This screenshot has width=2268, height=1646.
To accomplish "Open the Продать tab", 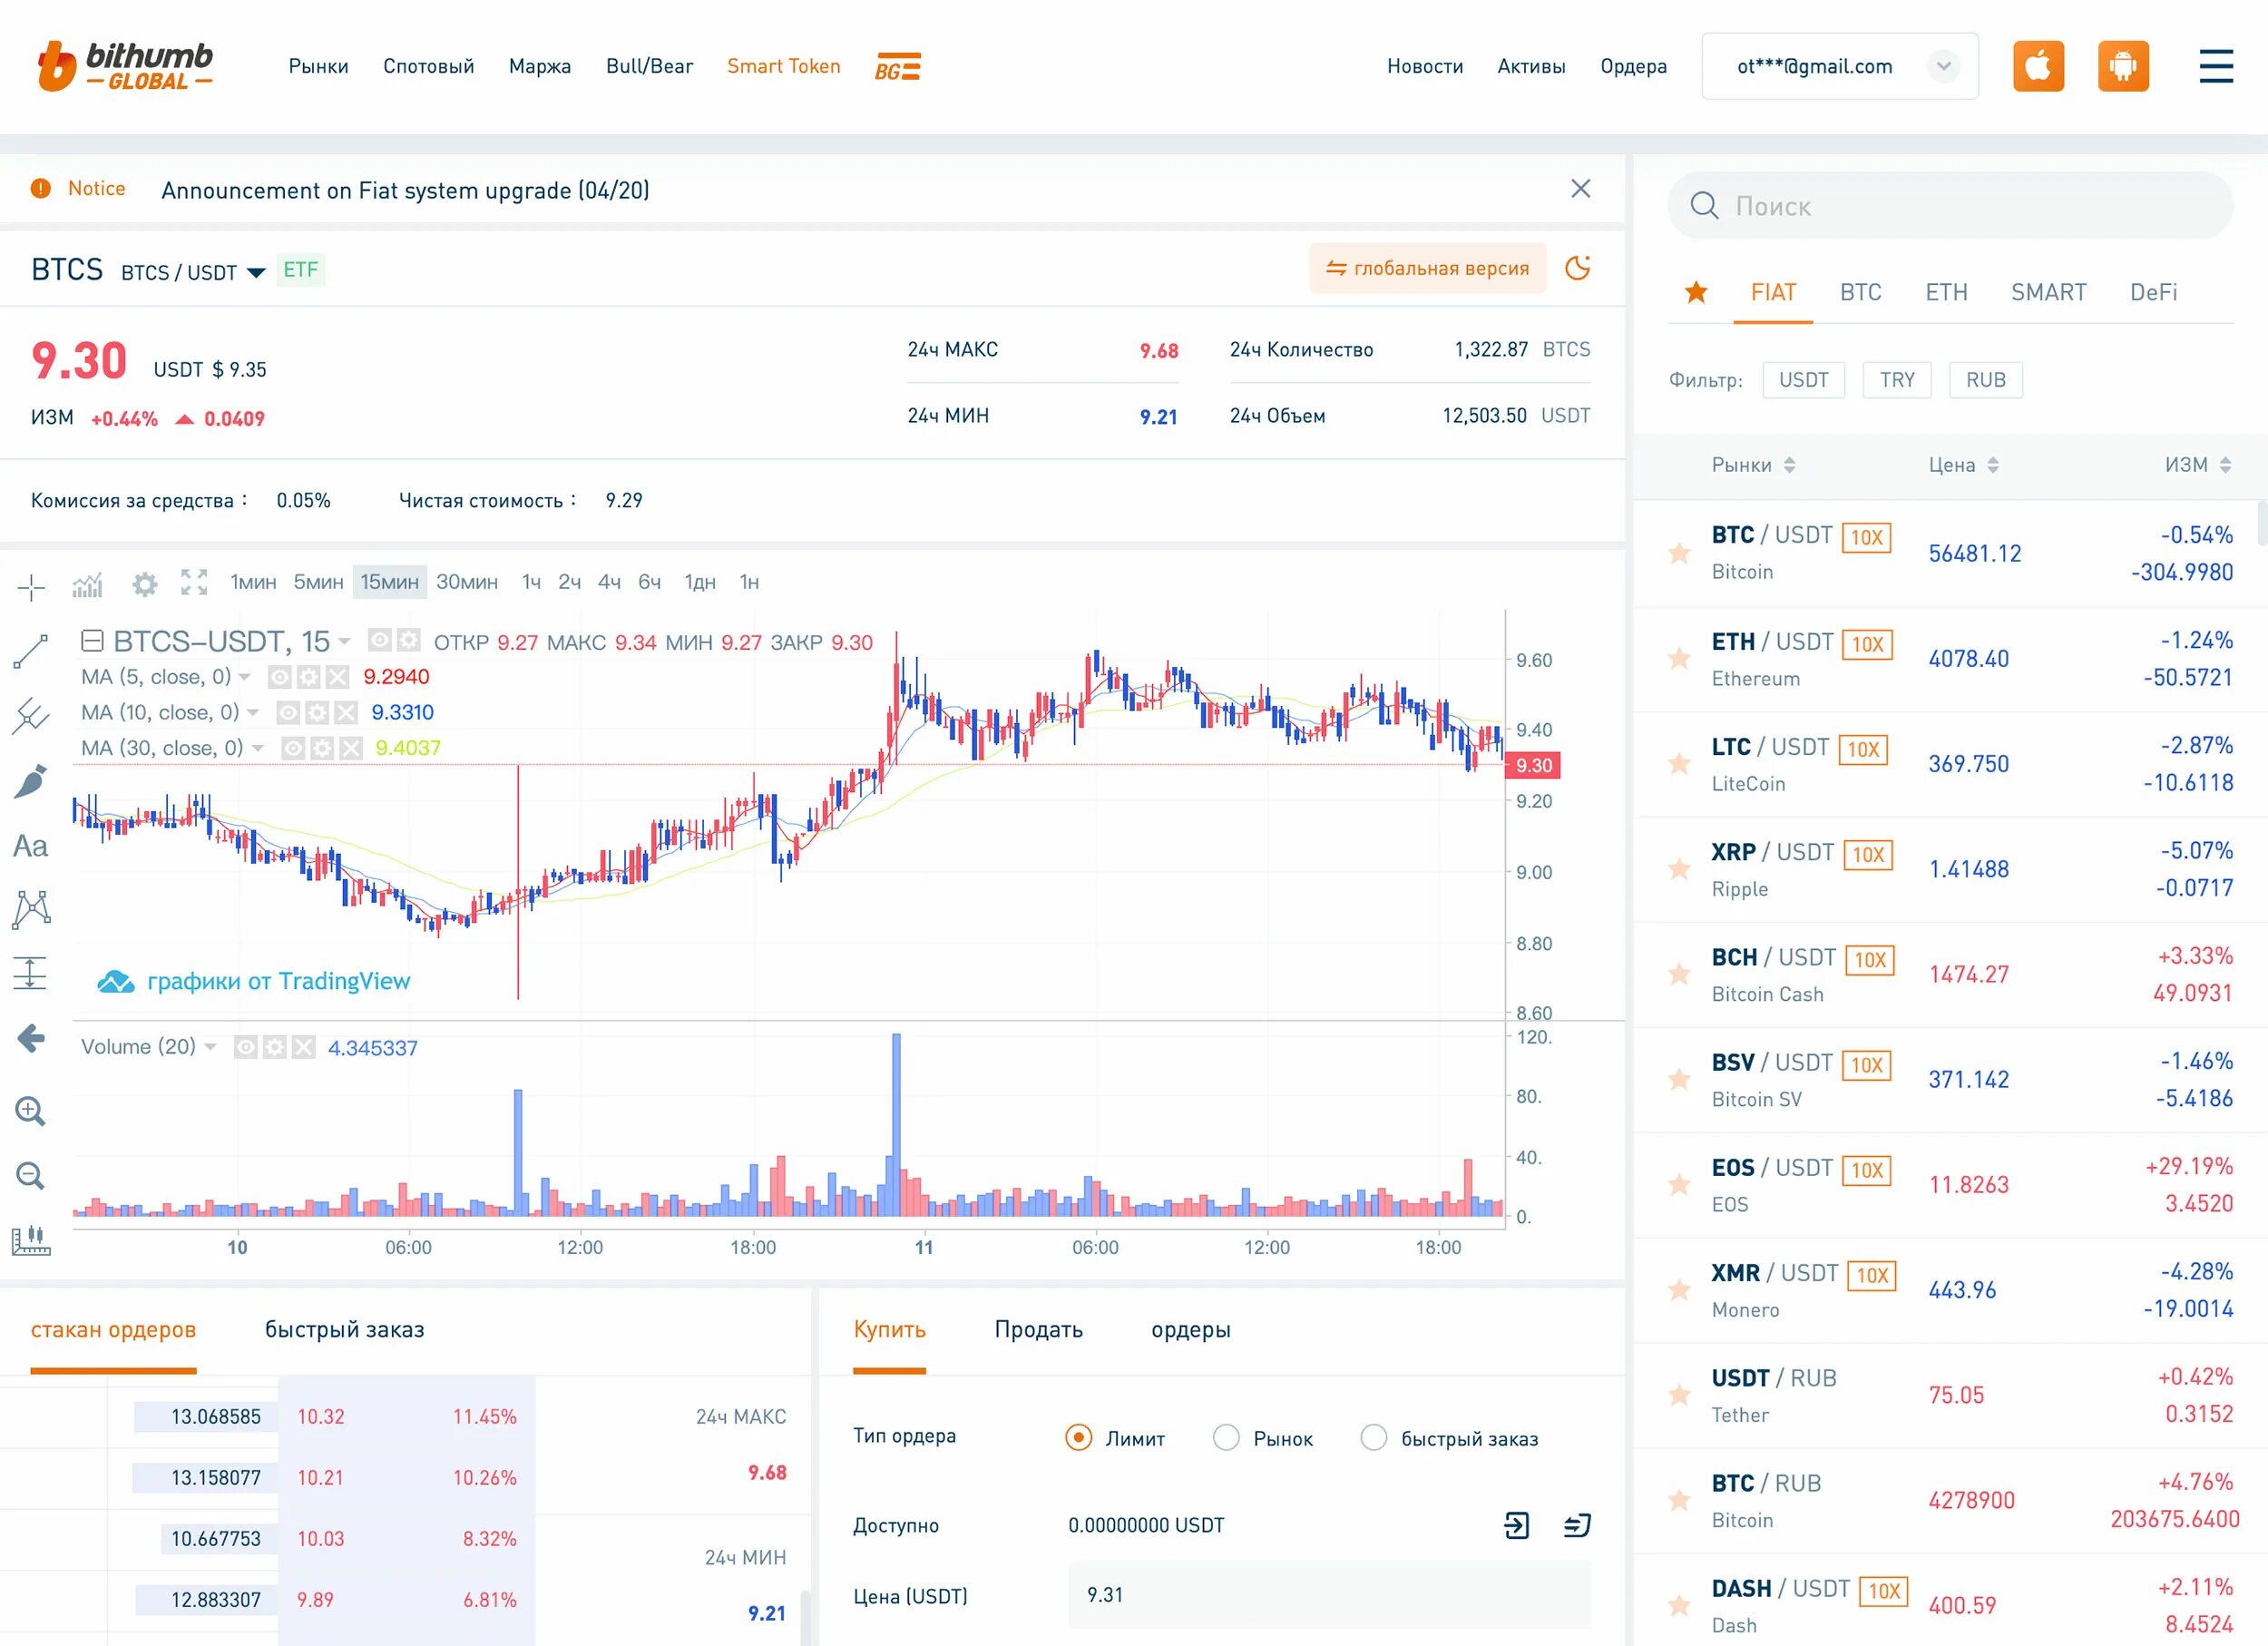I will pyautogui.click(x=1038, y=1330).
